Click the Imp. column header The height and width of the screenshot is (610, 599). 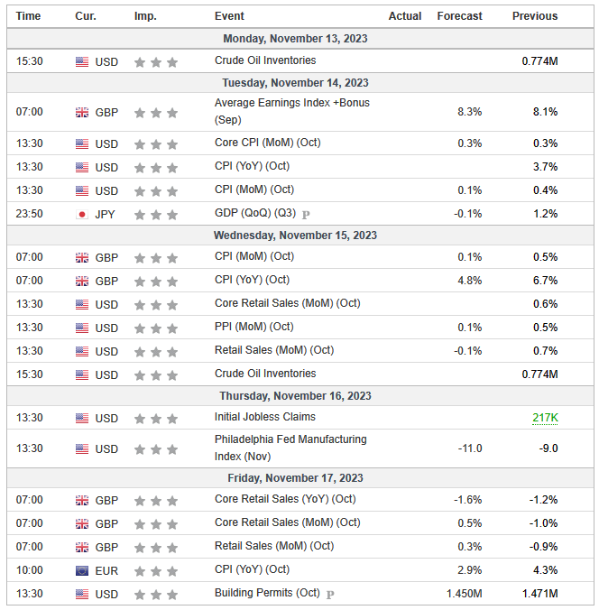[145, 15]
